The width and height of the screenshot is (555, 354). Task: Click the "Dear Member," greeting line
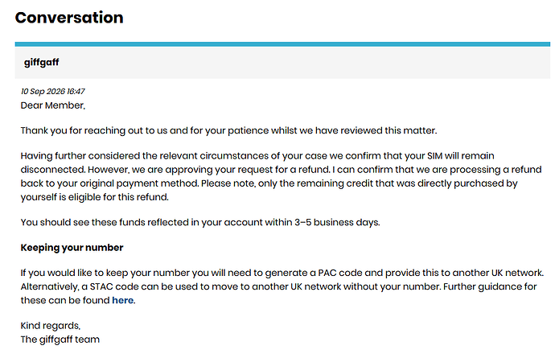click(x=53, y=105)
